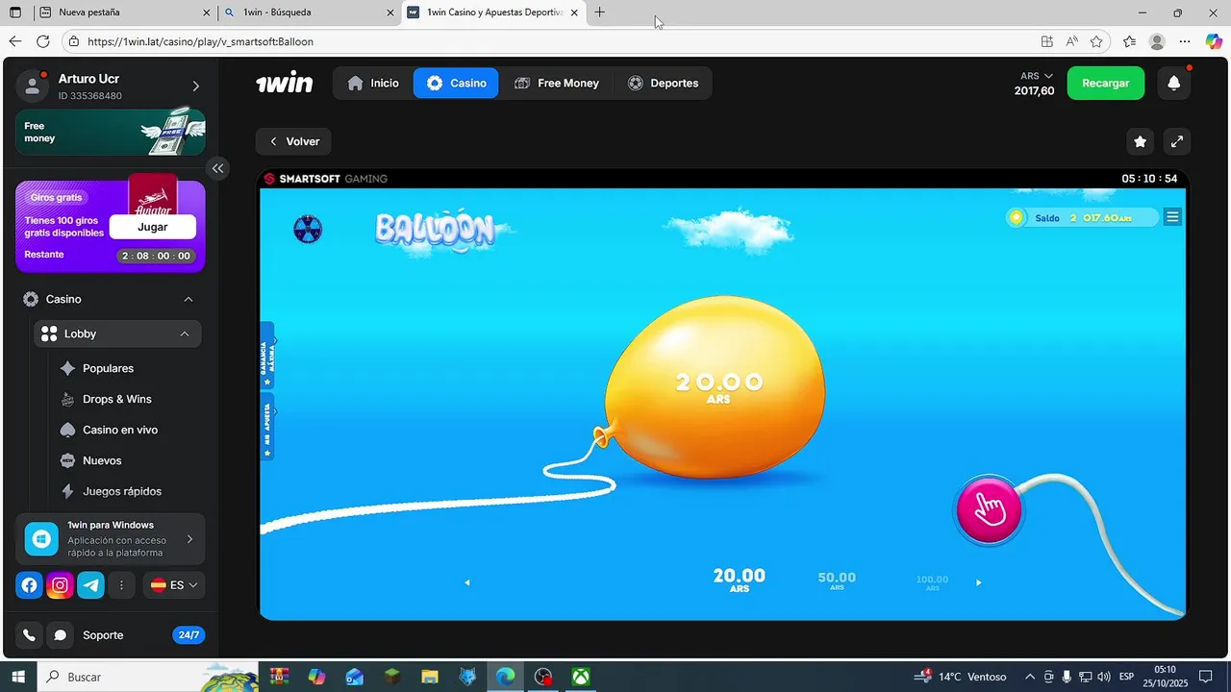Open the Free money banner
The height and width of the screenshot is (692, 1231).
coord(111,132)
